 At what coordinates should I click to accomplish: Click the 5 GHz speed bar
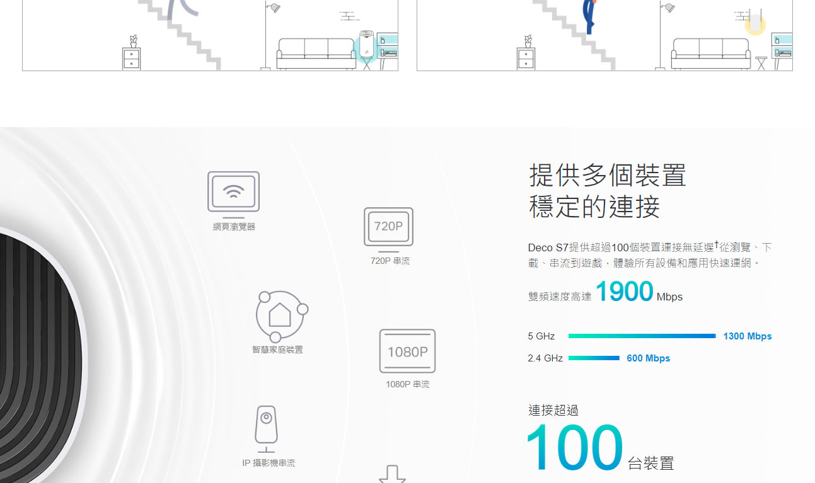[642, 336]
